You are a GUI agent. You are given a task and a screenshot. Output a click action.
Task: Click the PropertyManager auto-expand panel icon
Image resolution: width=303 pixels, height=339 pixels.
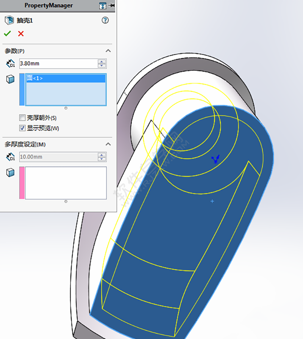(x=103, y=6)
